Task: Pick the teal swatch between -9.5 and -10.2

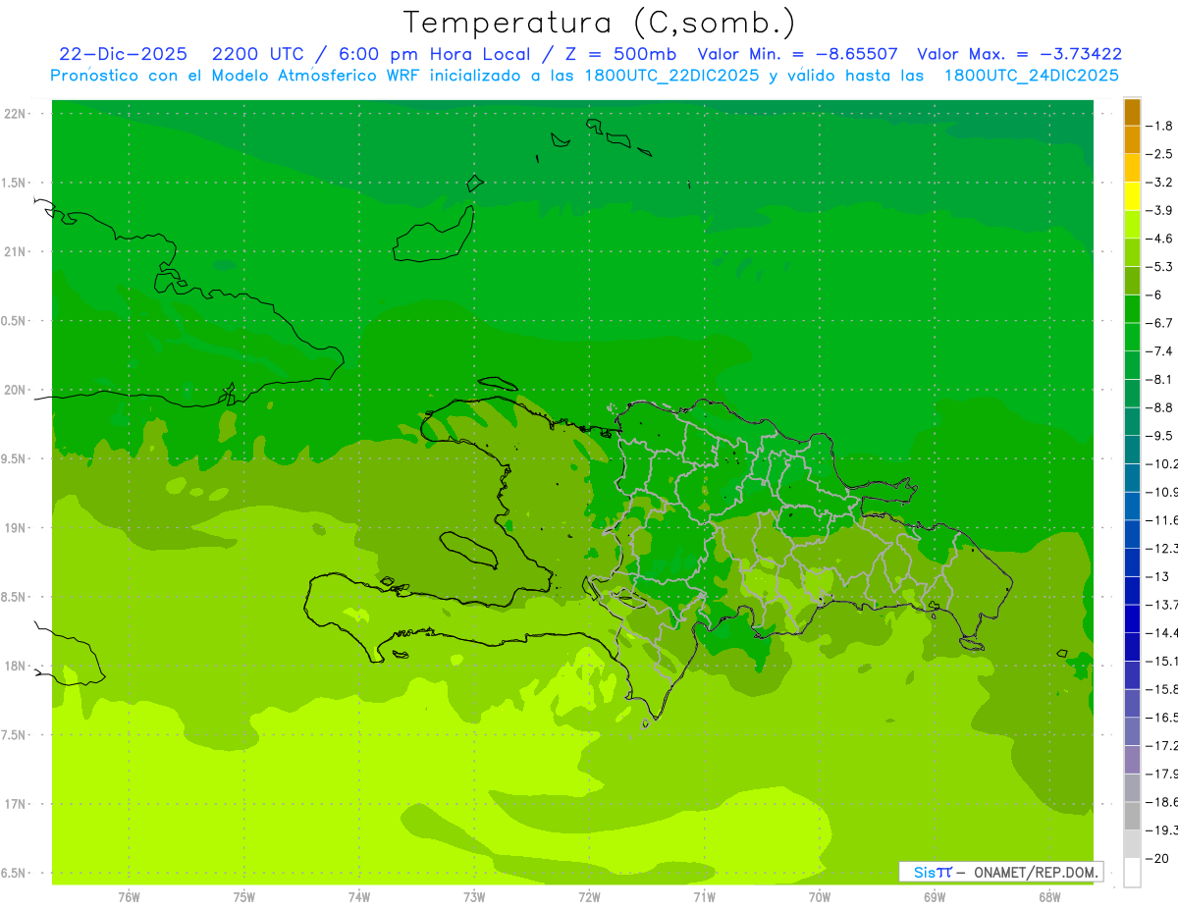Action: (x=1132, y=450)
